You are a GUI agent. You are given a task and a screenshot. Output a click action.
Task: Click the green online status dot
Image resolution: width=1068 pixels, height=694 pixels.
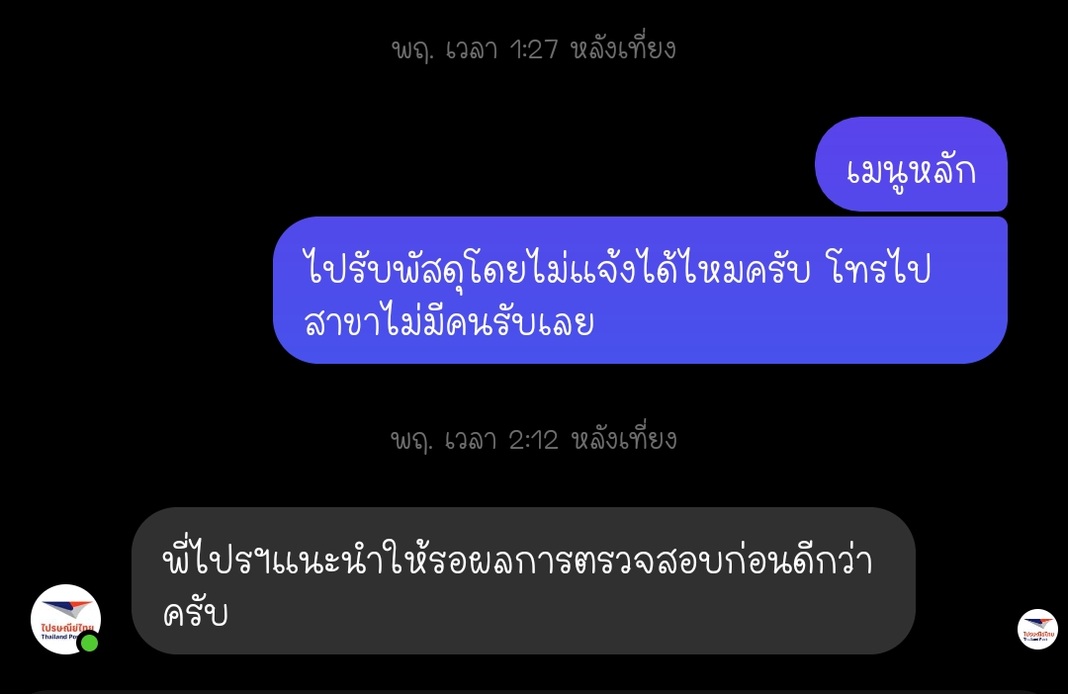(89, 643)
